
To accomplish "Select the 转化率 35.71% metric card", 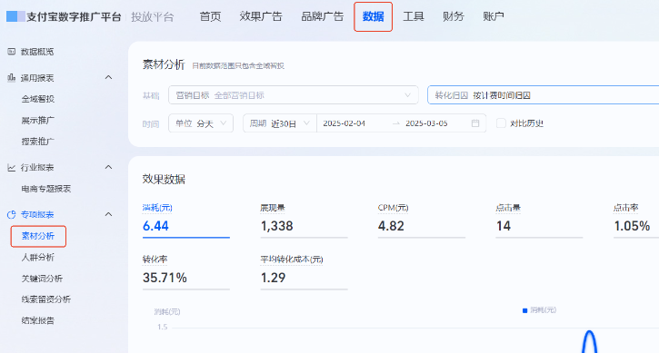I will pos(186,271).
